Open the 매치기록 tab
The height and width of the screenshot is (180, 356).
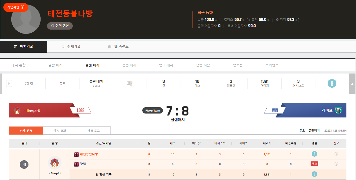coord(24,46)
